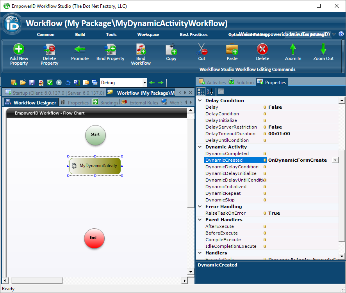Image resolution: width=346 pixels, height=293 pixels.
Task: Click the RaiseTaskOnError property row
Action: click(225, 213)
